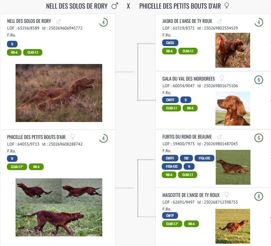Screen dimensions: 271x246
Task: View the Gala du Val des Mordorees head portrait photo
Action: (233, 108)
